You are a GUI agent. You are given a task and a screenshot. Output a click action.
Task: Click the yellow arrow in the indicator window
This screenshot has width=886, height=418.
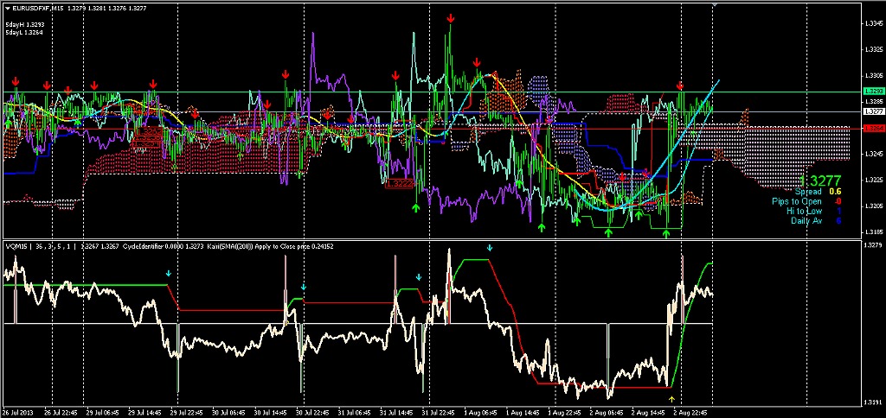(672, 397)
